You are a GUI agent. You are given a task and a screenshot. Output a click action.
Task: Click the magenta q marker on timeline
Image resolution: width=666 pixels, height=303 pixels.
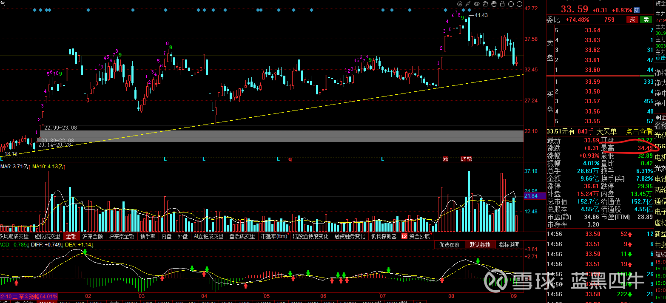[290, 159]
